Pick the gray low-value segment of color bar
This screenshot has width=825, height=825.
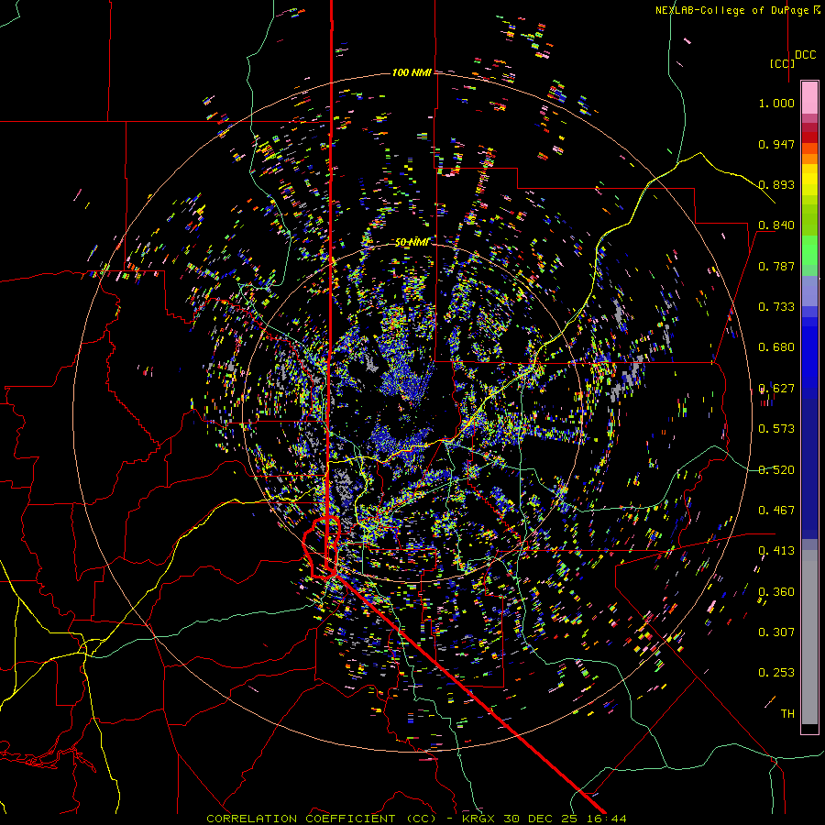coord(809,637)
